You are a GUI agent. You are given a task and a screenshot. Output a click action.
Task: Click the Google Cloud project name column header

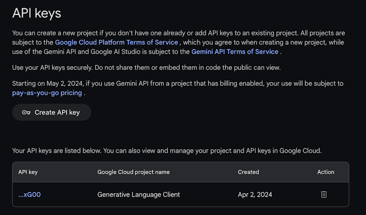[x=134, y=172]
